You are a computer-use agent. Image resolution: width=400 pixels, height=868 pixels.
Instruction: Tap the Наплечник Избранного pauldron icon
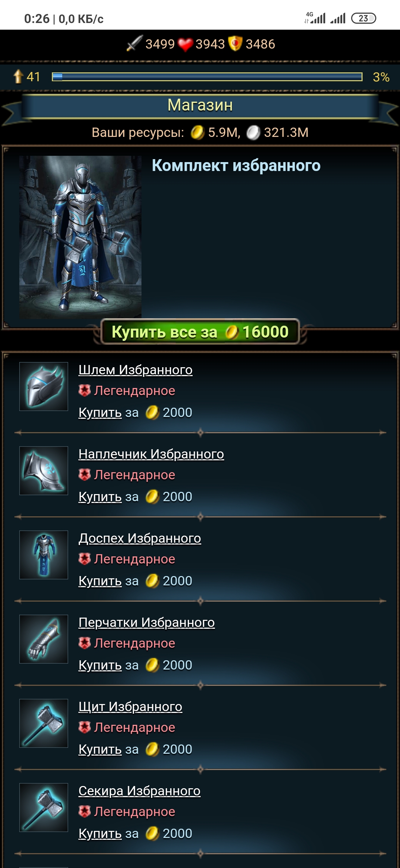pos(44,471)
